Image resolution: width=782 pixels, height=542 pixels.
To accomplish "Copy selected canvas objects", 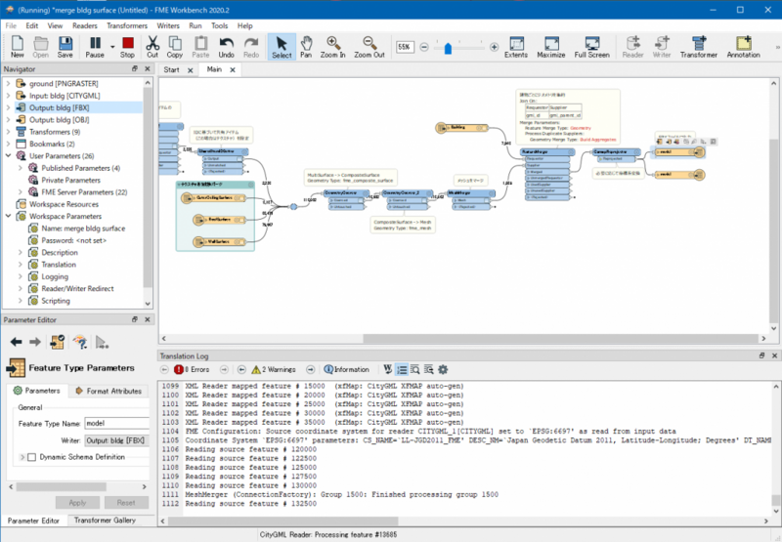I will [175, 47].
